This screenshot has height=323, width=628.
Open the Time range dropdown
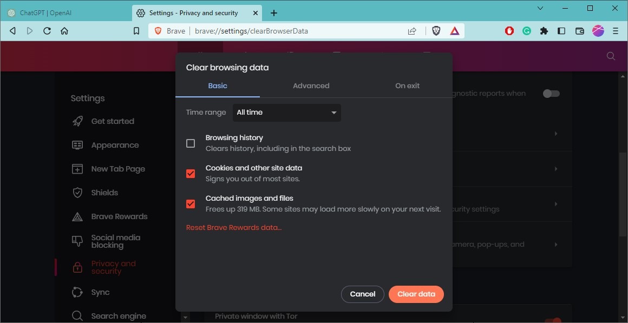click(286, 113)
